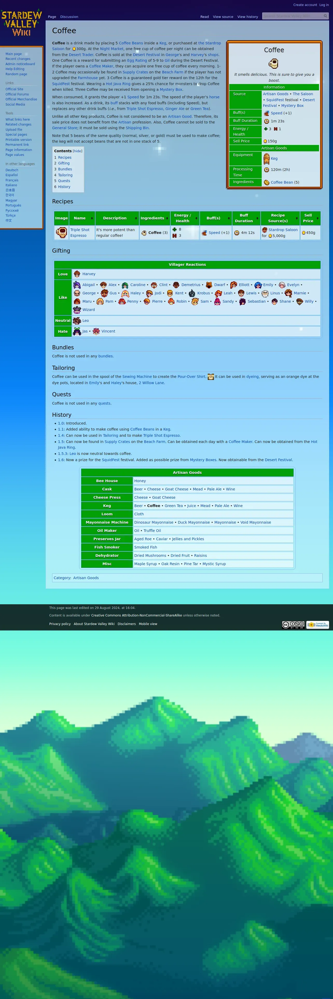Viewport: 333px width, 999px height.
Task: Click Jas's portrait icon
Action: (x=77, y=331)
